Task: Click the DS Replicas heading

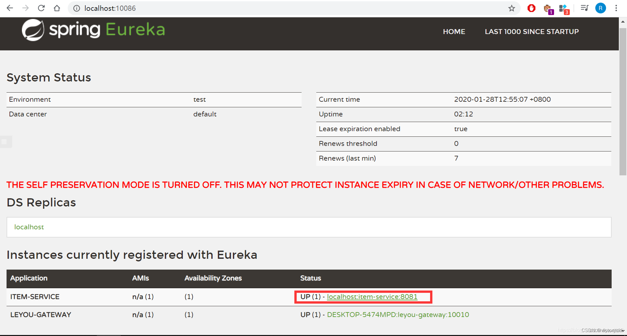Action: (x=41, y=203)
